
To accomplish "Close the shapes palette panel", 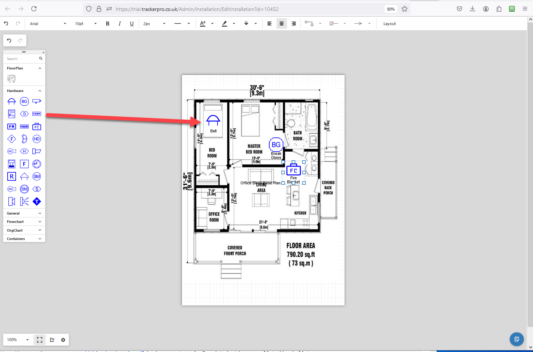I will 43,52.
